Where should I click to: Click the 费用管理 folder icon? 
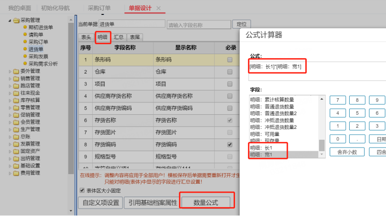click(16, 173)
